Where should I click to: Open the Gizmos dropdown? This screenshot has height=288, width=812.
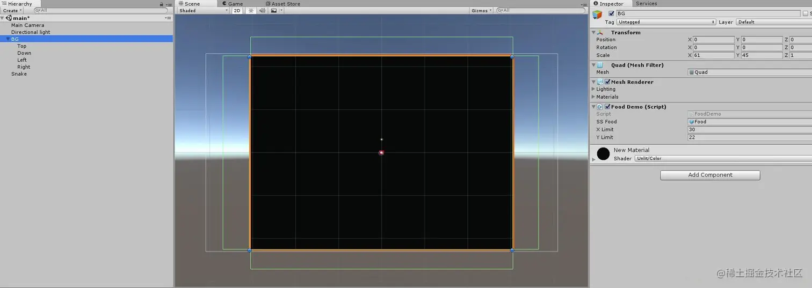pyautogui.click(x=481, y=11)
